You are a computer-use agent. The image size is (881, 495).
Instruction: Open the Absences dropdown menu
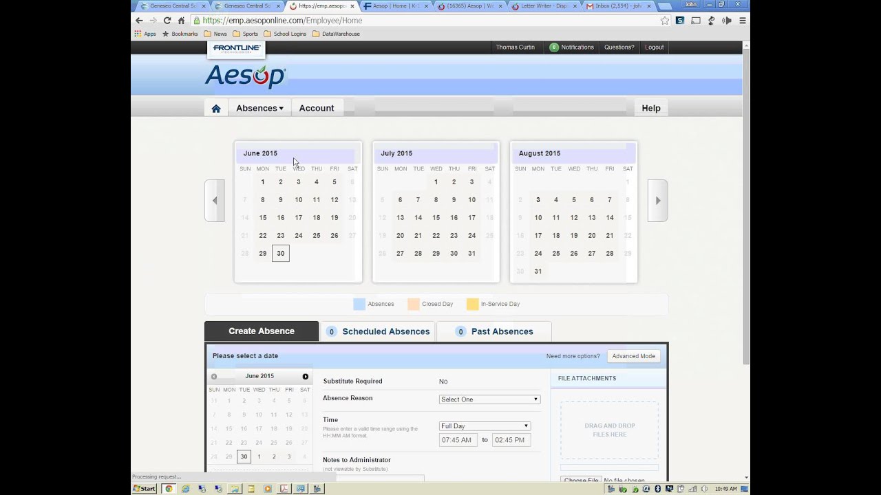pyautogui.click(x=259, y=109)
